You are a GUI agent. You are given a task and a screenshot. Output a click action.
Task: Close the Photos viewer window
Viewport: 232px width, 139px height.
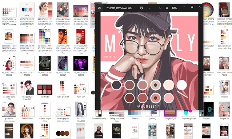tap(199, 7)
